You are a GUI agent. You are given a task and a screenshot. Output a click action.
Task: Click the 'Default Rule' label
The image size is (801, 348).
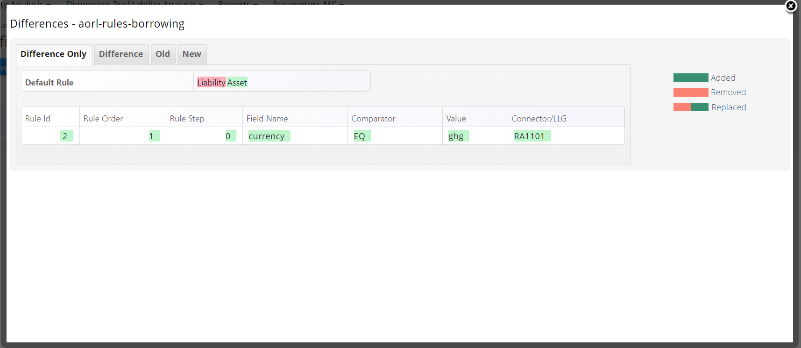tap(50, 83)
